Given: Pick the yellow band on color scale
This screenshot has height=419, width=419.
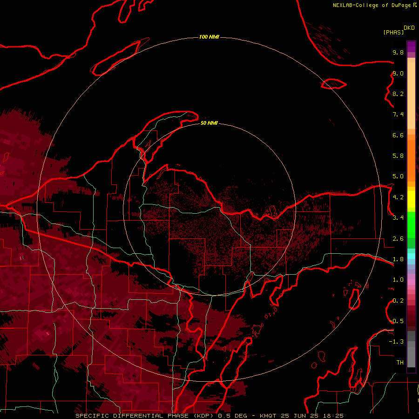Looking at the screenshot, I should click(411, 199).
